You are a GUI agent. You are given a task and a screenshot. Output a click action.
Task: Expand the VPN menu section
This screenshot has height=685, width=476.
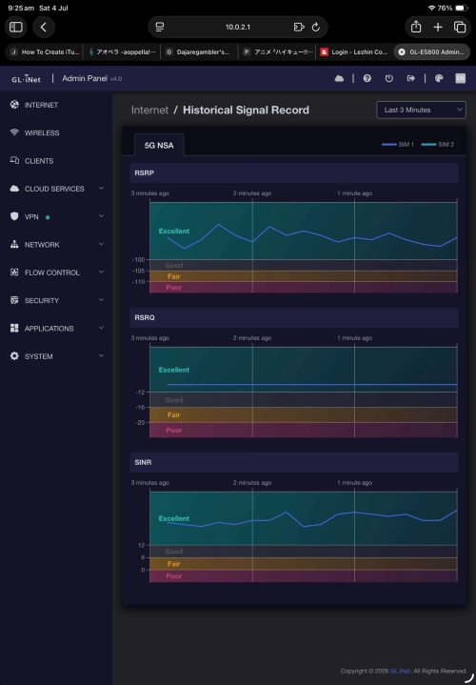57,216
